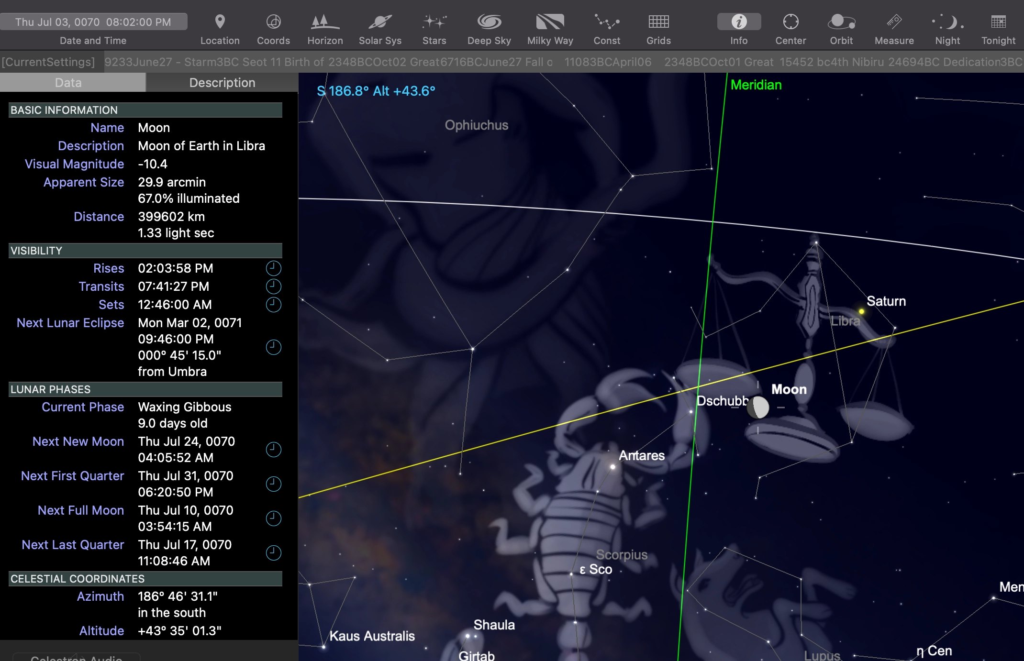This screenshot has height=661, width=1024.
Task: Select the yellow Saturn dot in the chart
Action: pyautogui.click(x=861, y=311)
